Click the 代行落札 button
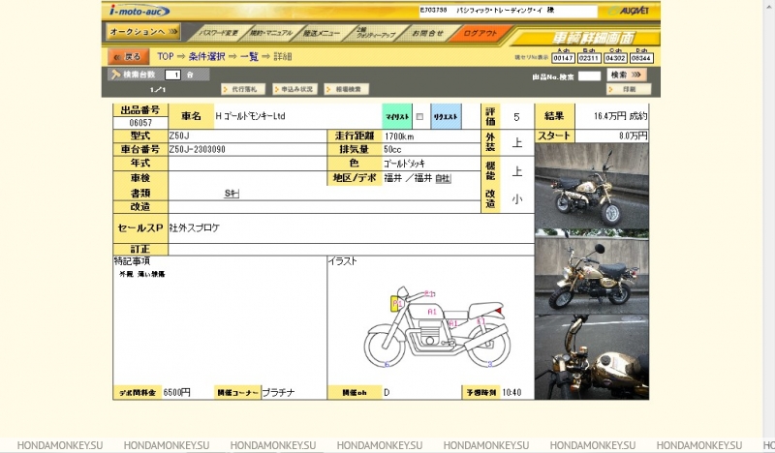The image size is (775, 453). pos(243,89)
